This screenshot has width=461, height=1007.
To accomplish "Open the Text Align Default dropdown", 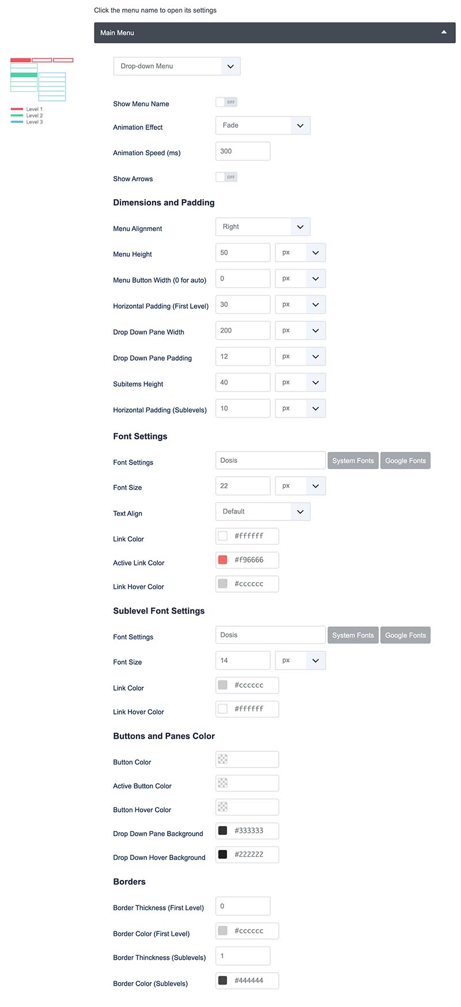I will [x=263, y=511].
